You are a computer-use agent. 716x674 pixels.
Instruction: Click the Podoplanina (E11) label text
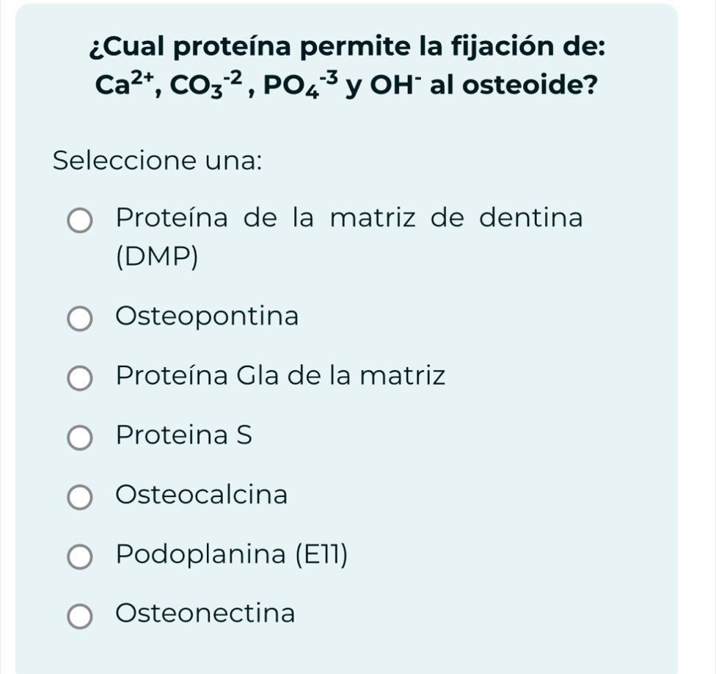(232, 554)
